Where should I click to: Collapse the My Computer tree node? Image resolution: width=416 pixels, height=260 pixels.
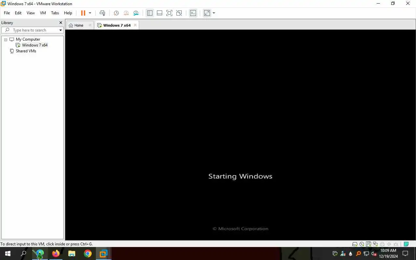pyautogui.click(x=6, y=39)
